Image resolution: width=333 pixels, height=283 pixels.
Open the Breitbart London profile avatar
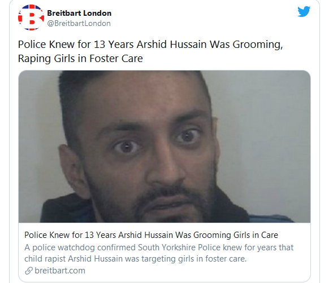[x=31, y=17]
